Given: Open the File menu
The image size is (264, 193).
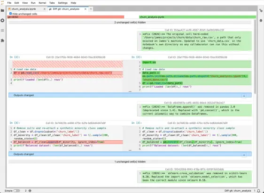Looking at the screenshot, I should click(x=9, y=3).
